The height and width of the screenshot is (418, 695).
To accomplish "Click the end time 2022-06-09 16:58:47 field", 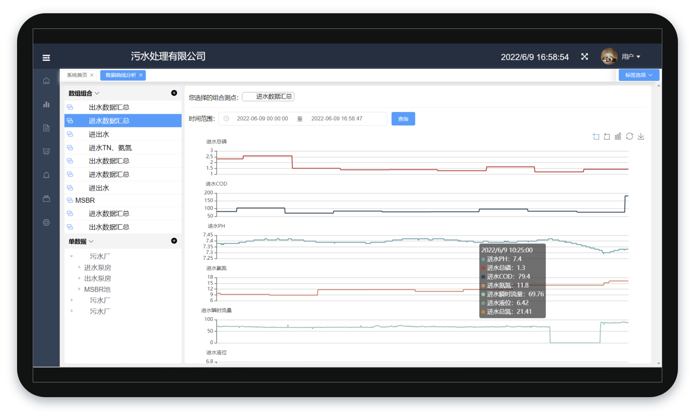I will pos(337,119).
